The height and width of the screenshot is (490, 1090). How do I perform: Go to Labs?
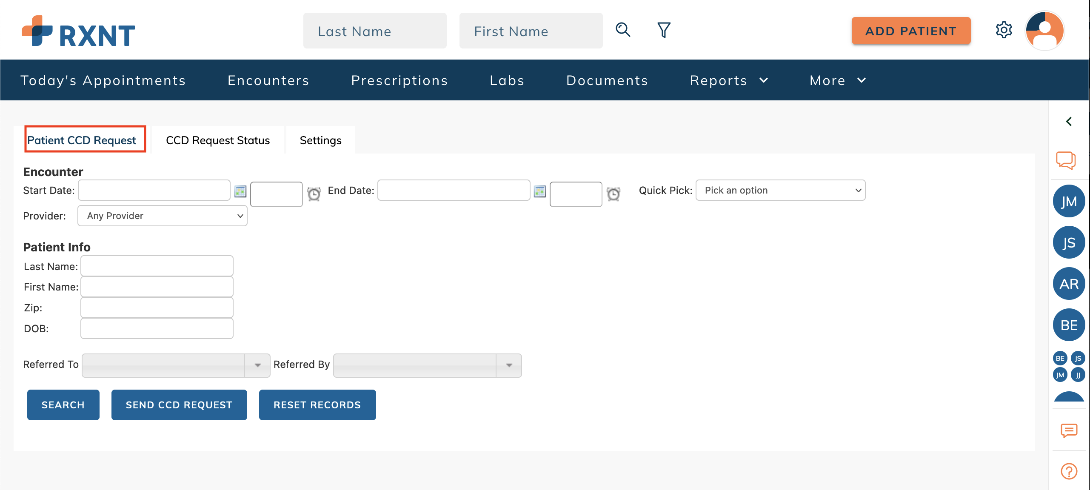pyautogui.click(x=507, y=80)
